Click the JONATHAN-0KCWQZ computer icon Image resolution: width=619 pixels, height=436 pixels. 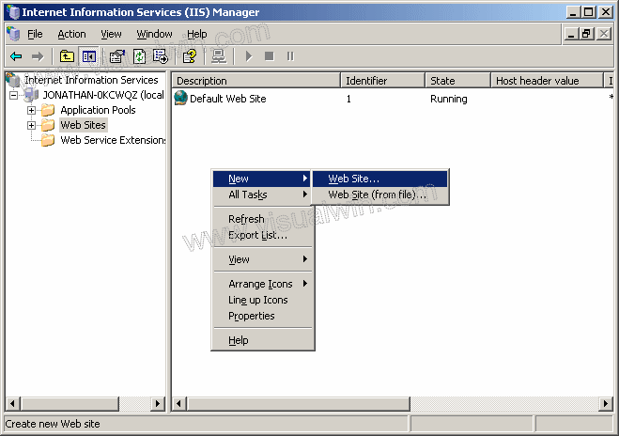tap(31, 95)
